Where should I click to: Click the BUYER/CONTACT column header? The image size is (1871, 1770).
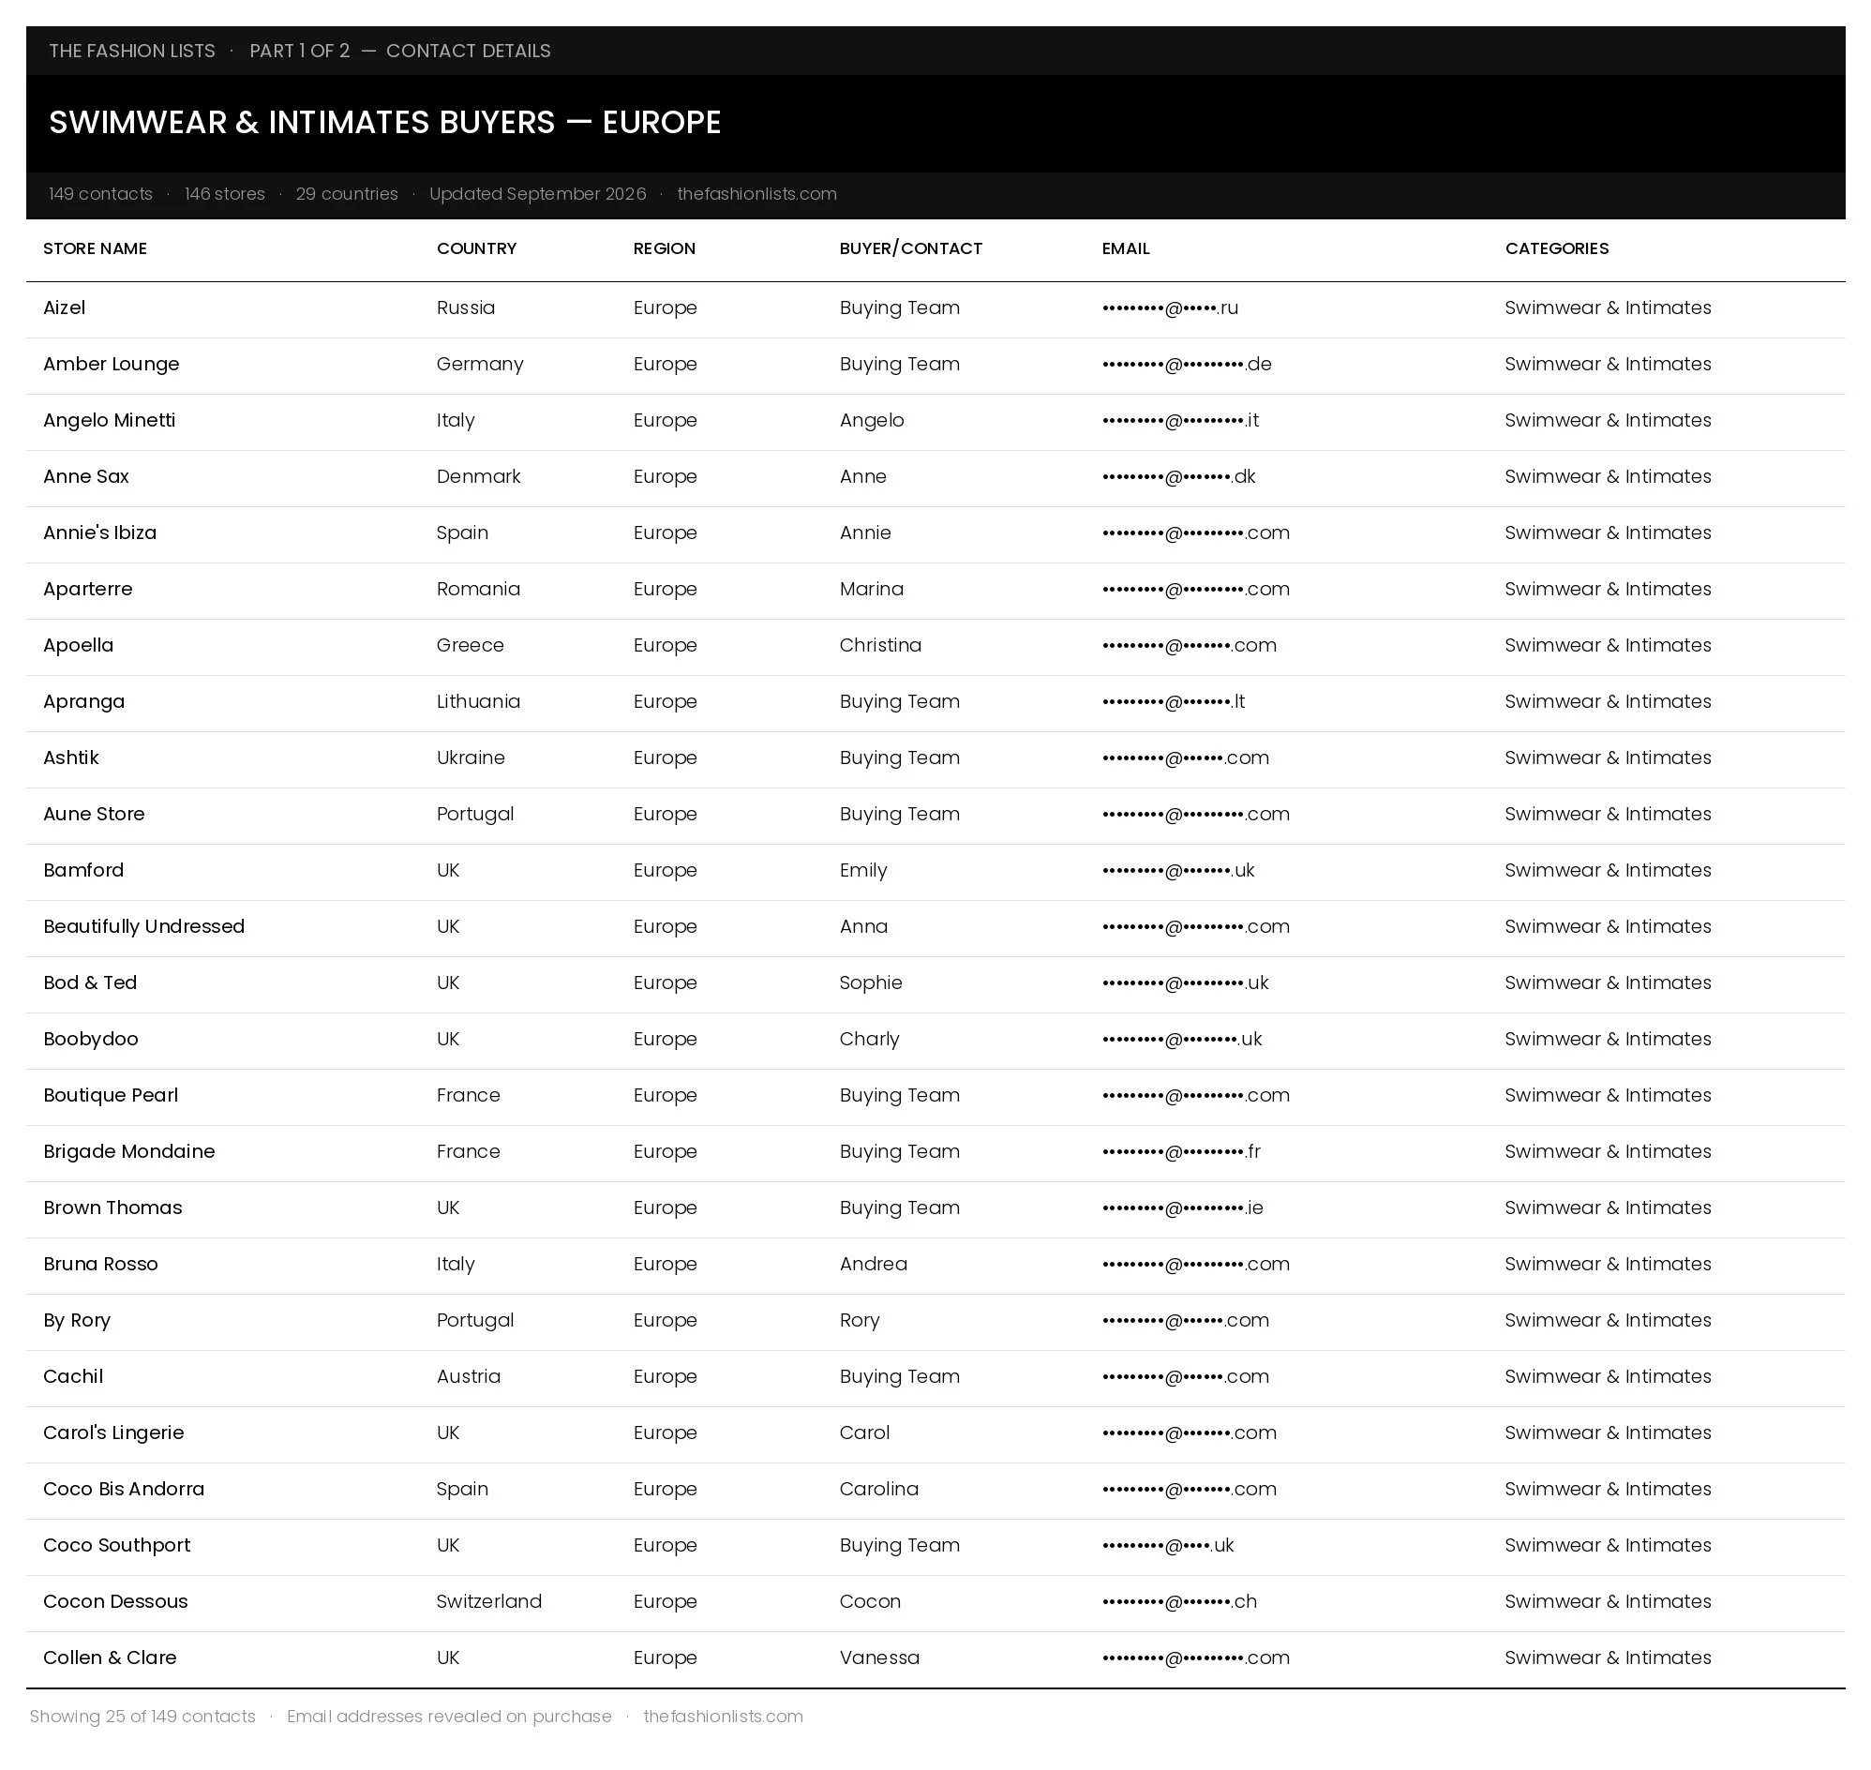pos(911,249)
